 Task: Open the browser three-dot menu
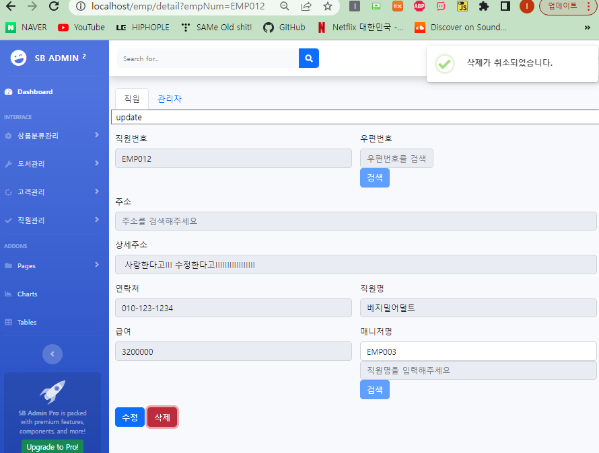589,6
